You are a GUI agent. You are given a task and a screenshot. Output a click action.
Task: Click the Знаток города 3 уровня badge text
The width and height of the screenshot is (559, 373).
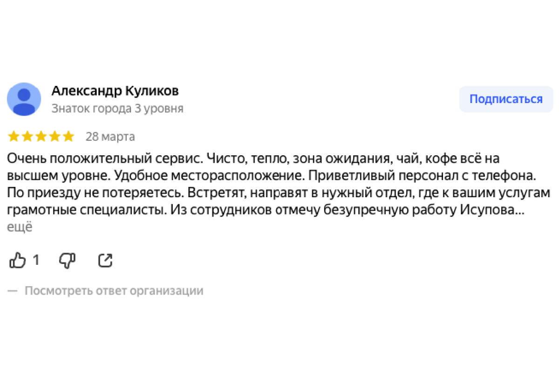coord(117,109)
